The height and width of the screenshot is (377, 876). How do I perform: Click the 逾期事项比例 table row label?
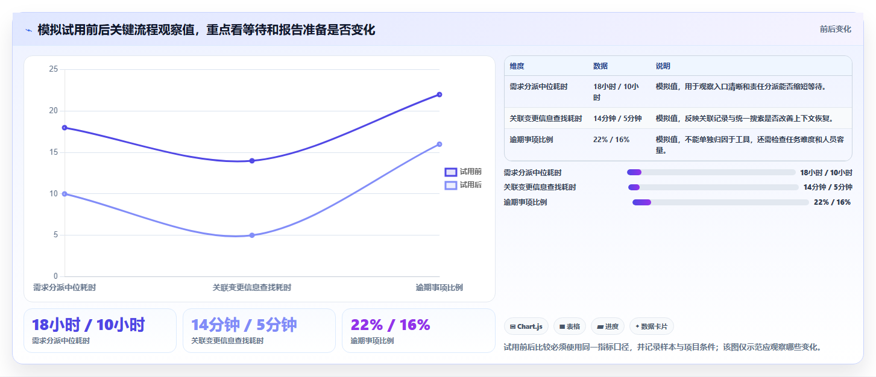pyautogui.click(x=531, y=140)
